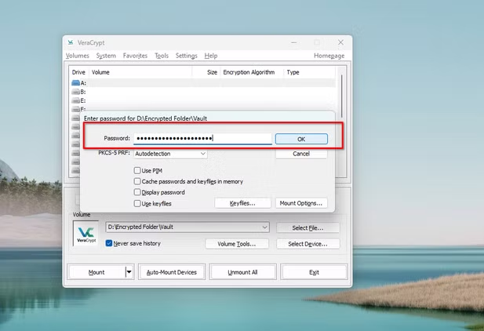The height and width of the screenshot is (331, 484).
Task: Click inside the Password input field
Action: (202, 139)
